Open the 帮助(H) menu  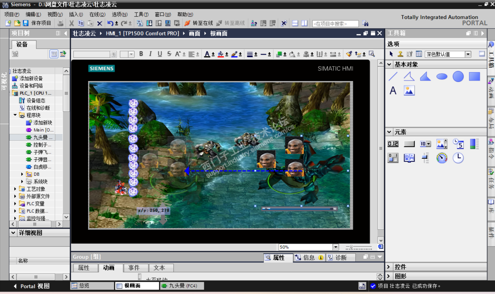pyautogui.click(x=185, y=14)
